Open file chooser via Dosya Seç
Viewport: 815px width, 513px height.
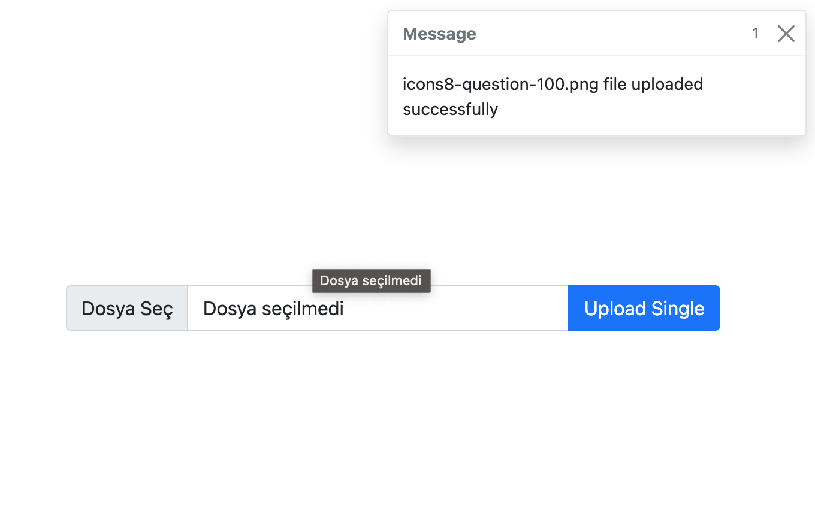[x=127, y=308]
